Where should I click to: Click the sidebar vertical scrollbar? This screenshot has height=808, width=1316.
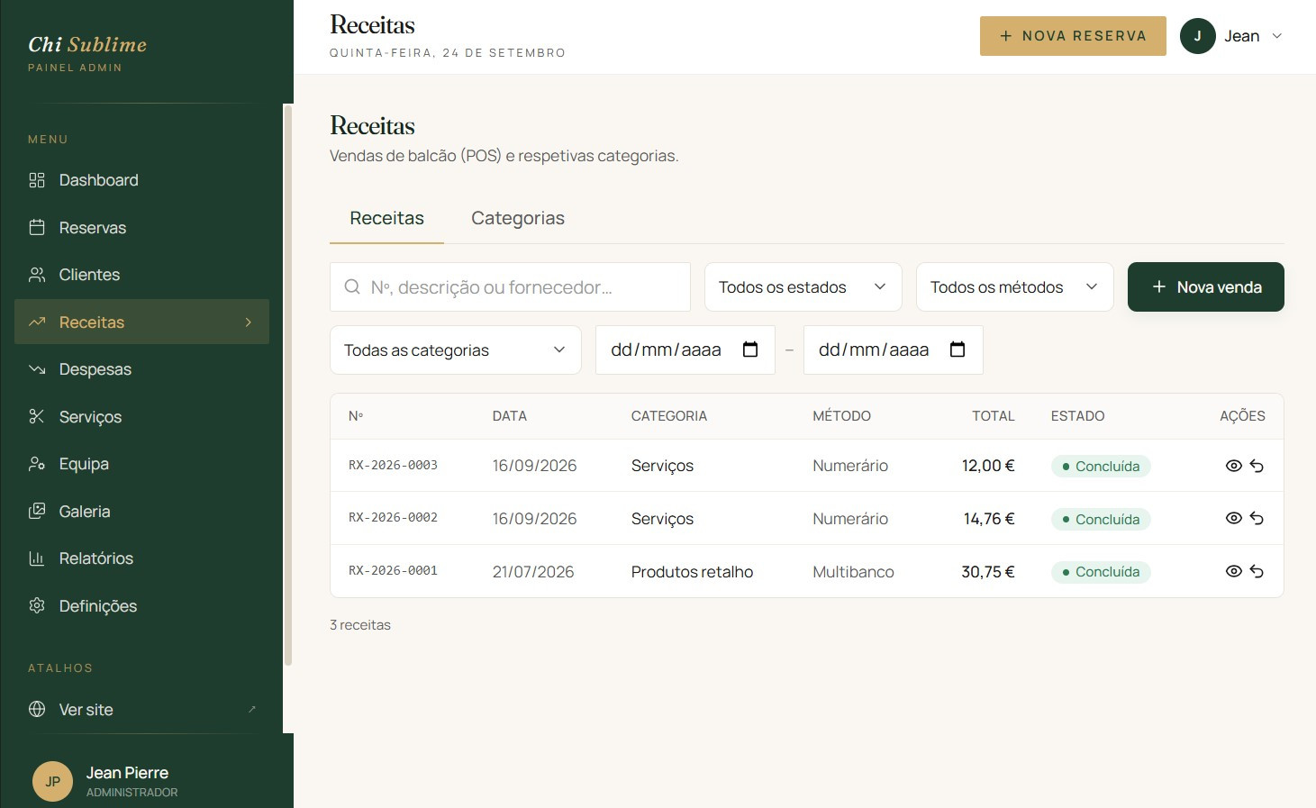[x=288, y=386]
